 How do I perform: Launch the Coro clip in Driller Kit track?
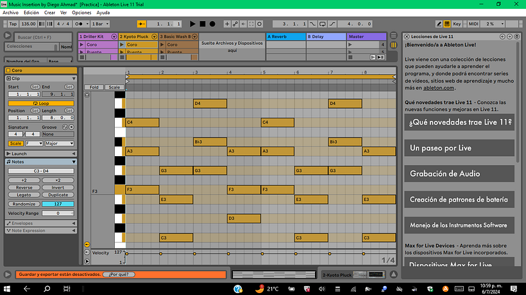(81, 45)
